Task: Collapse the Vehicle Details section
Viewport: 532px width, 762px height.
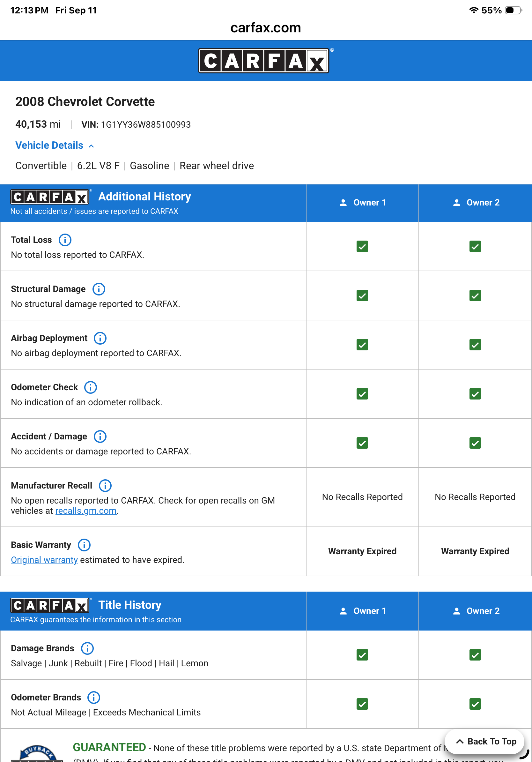Action: (x=55, y=146)
